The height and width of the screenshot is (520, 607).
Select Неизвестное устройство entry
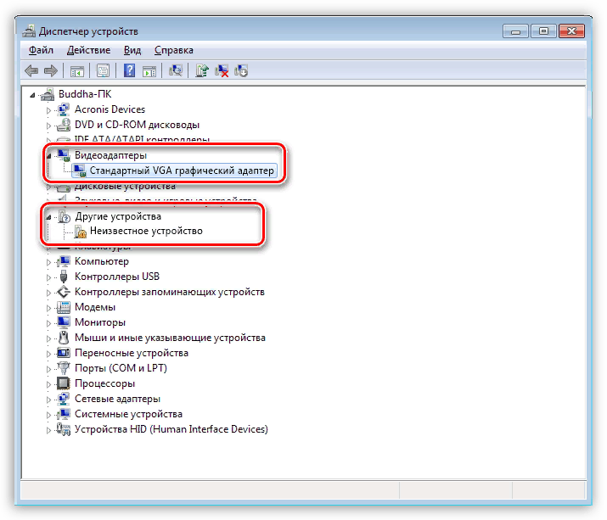pyautogui.click(x=146, y=231)
